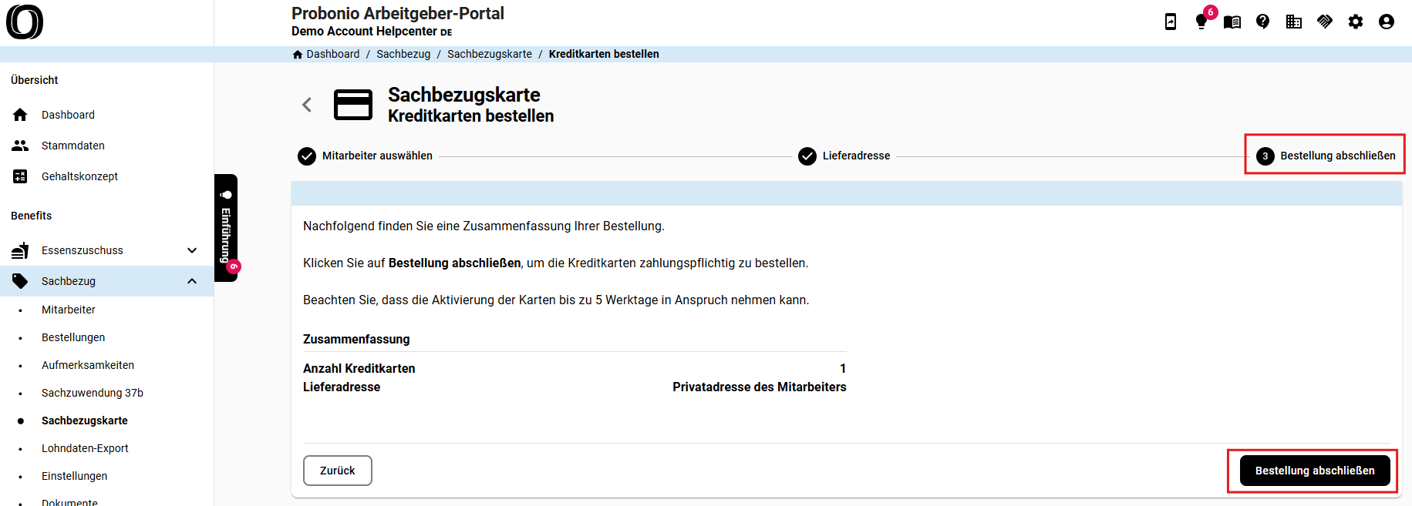1412x506 pixels.
Task: Collapse the Sachbezug menu chevron
Action: click(x=192, y=281)
